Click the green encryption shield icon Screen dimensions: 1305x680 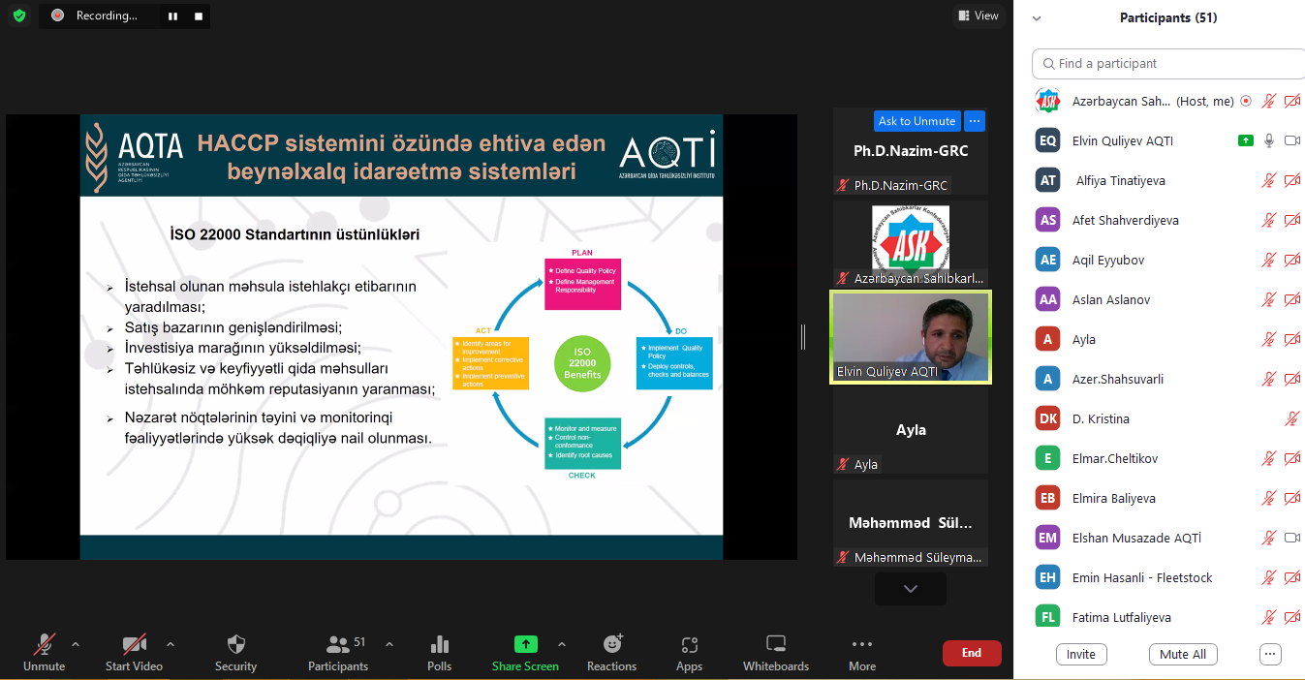(19, 15)
